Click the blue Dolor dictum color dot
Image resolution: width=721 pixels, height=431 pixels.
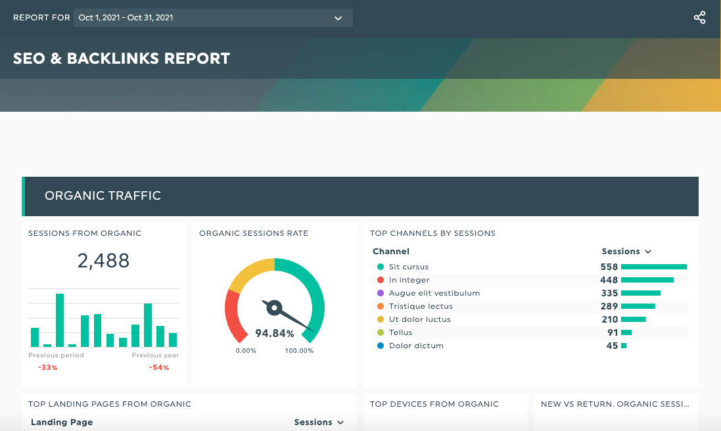pyautogui.click(x=381, y=346)
